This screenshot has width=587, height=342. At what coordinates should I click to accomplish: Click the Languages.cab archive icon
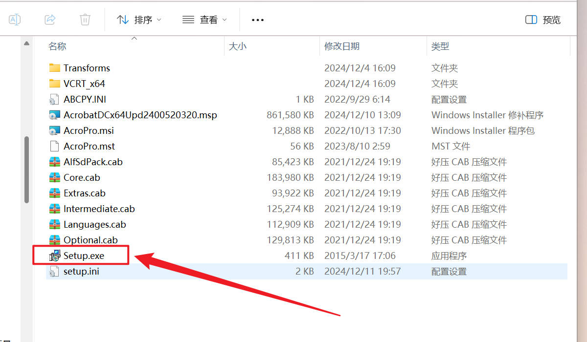click(54, 224)
